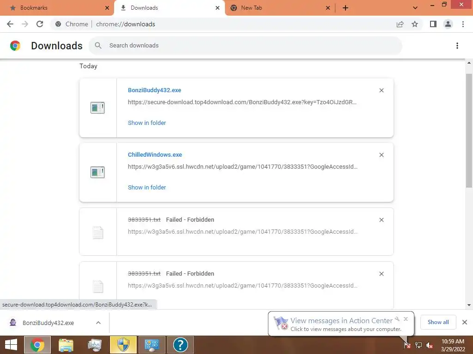This screenshot has width=473, height=354.
Task: Open the tab search dropdown chevron
Action: [x=415, y=8]
